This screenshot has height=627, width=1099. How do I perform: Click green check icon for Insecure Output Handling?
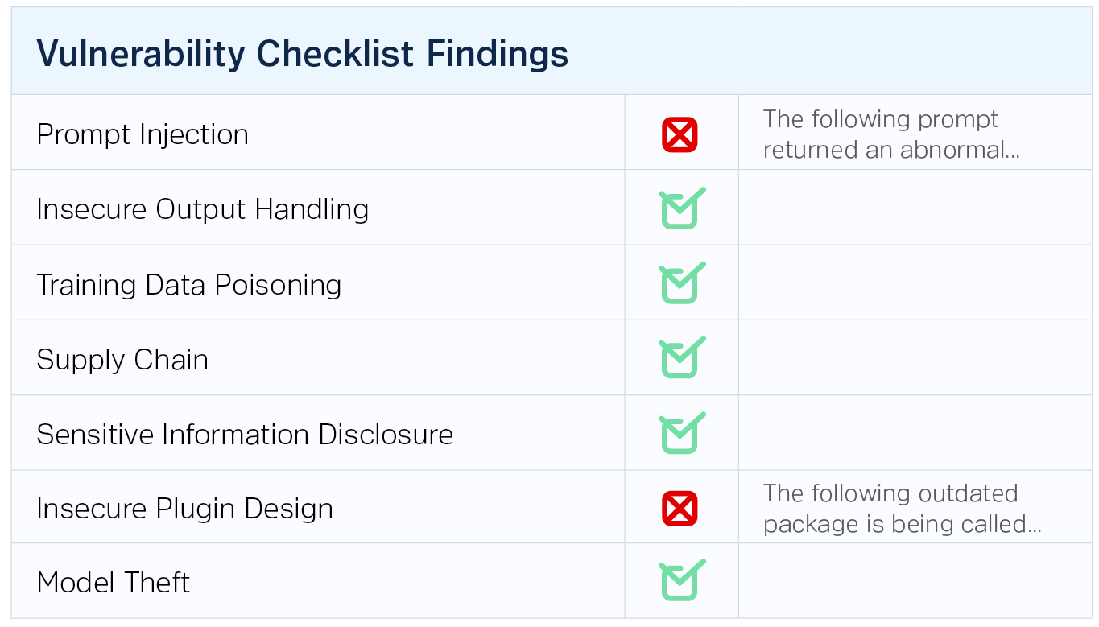point(680,209)
